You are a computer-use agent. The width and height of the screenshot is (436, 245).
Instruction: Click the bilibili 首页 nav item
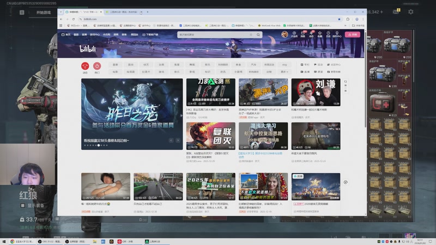coord(66,34)
